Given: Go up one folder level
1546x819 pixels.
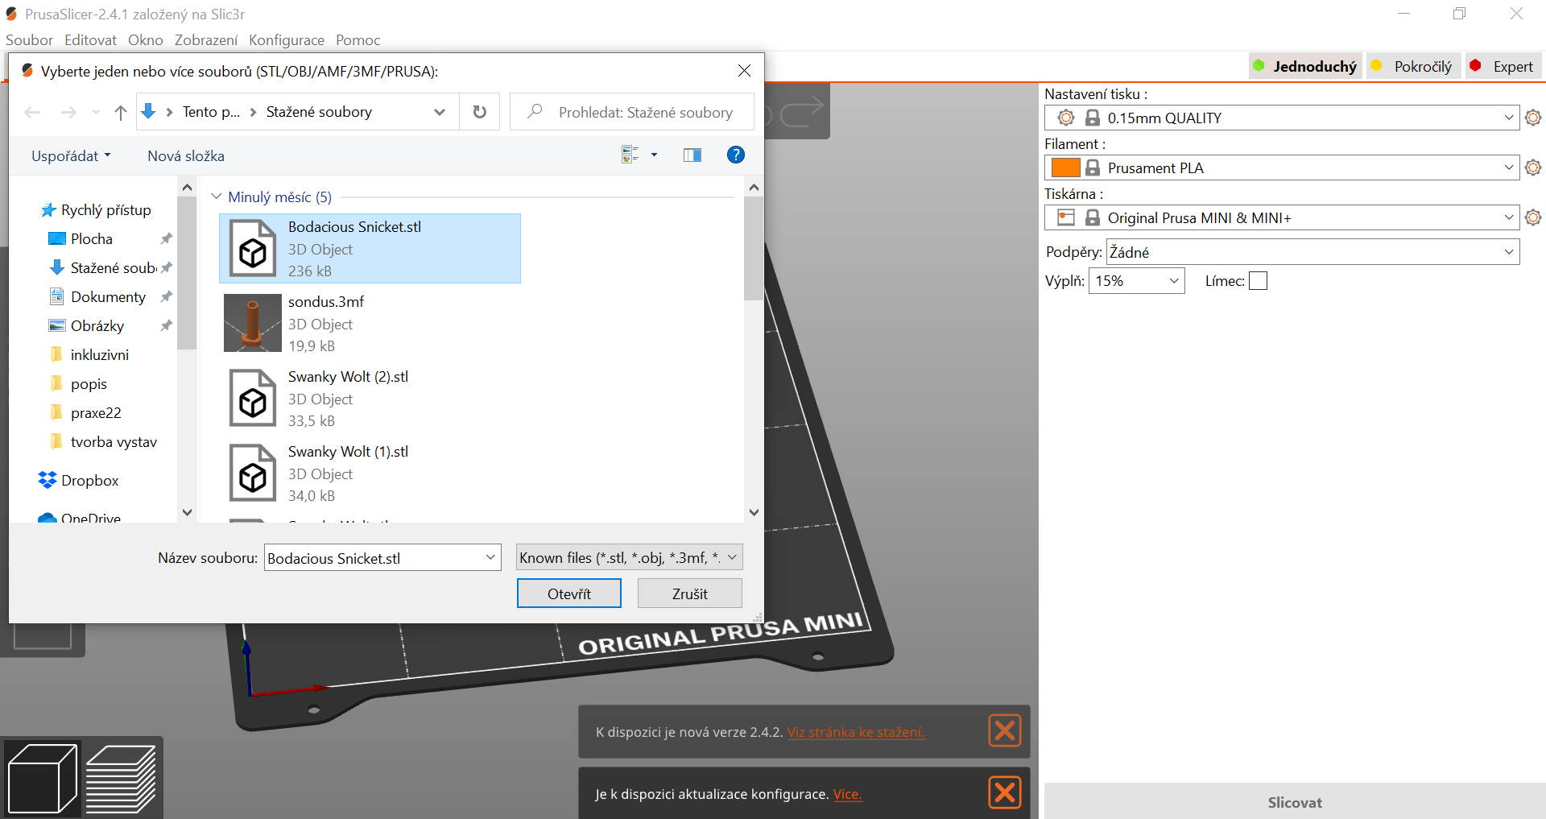Looking at the screenshot, I should [x=121, y=112].
